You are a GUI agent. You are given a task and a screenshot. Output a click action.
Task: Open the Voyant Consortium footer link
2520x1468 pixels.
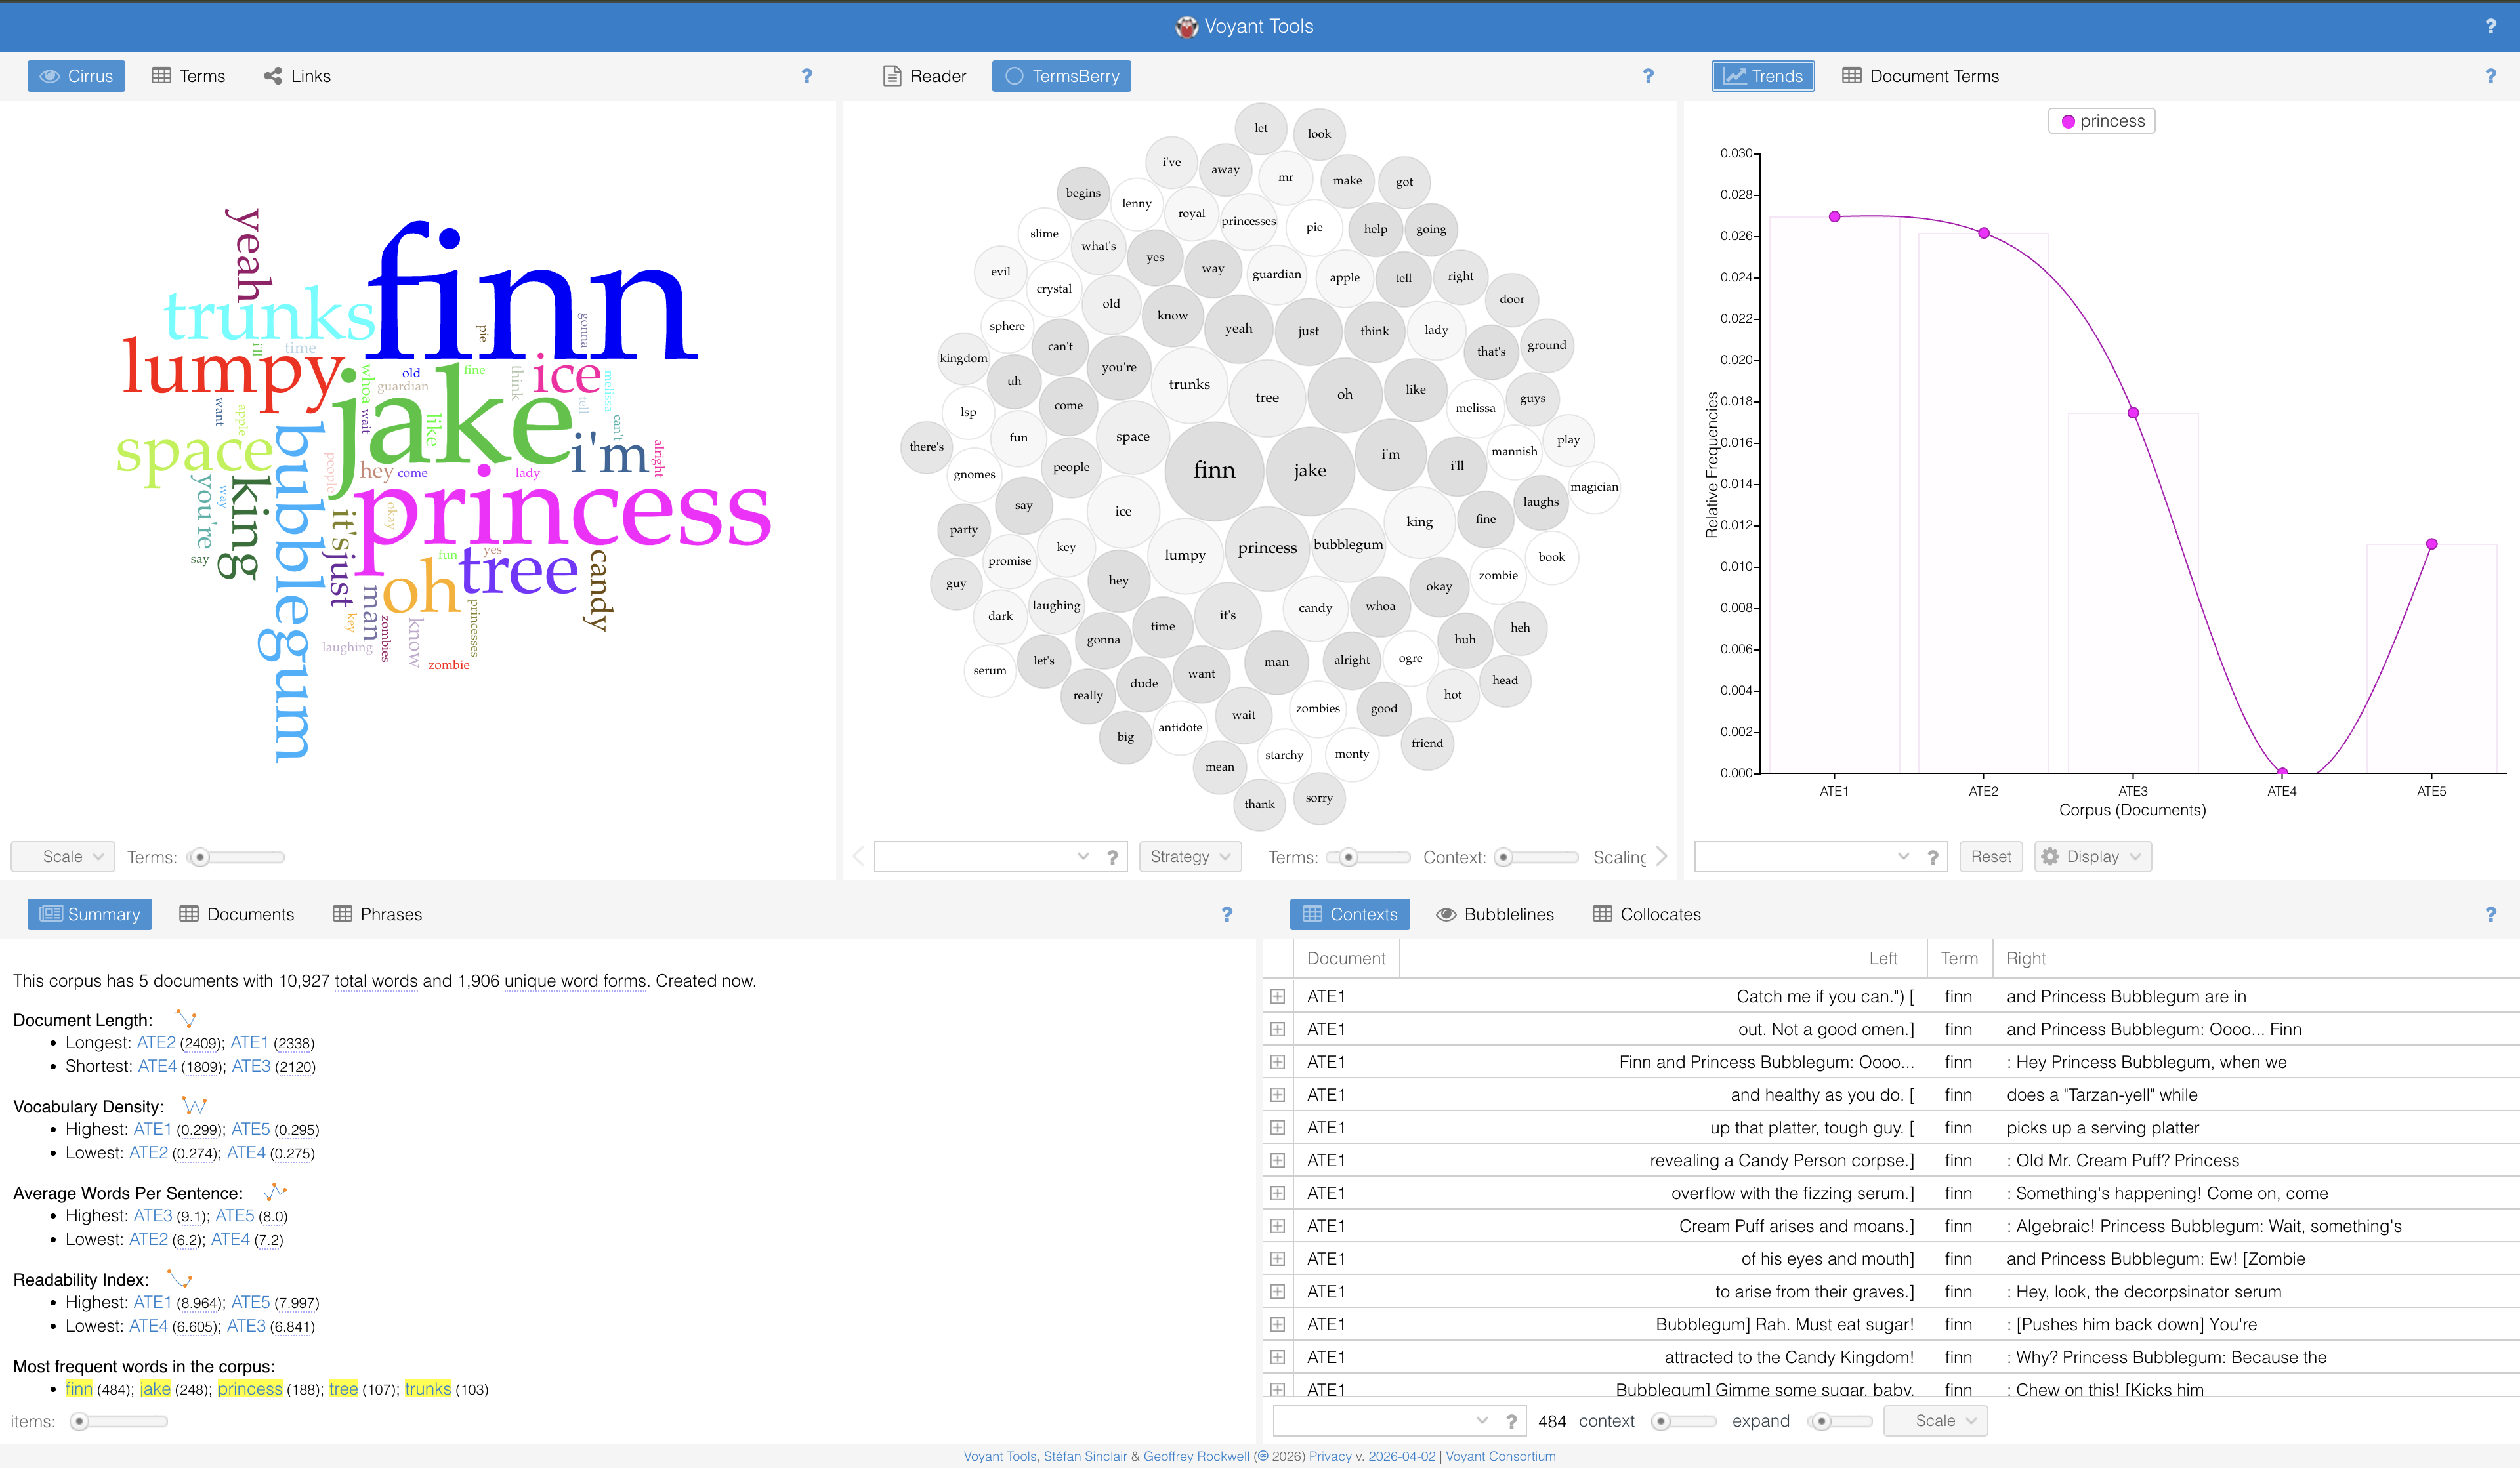pos(1500,1457)
